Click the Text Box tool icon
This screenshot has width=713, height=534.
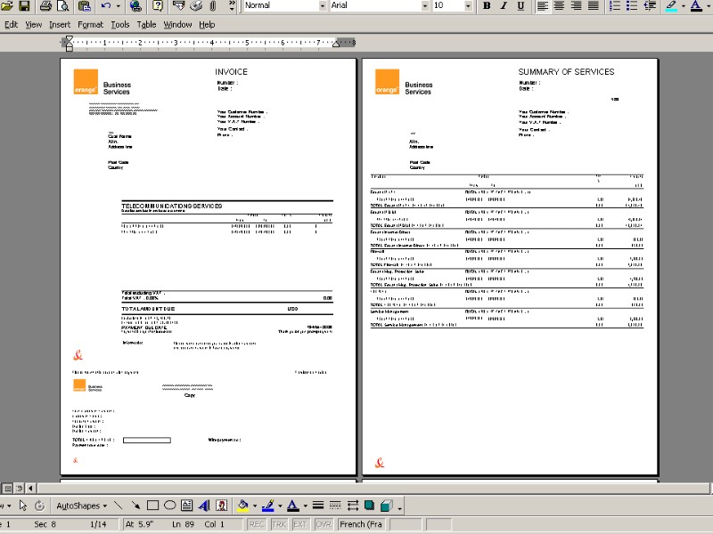tap(186, 506)
